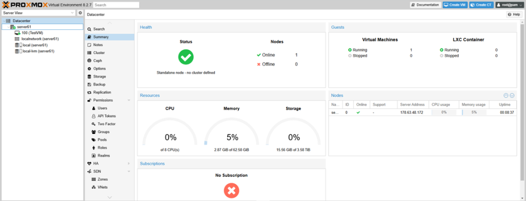The height and width of the screenshot is (201, 526).
Task: Click the green Status checkmark icon
Action: tap(186, 57)
